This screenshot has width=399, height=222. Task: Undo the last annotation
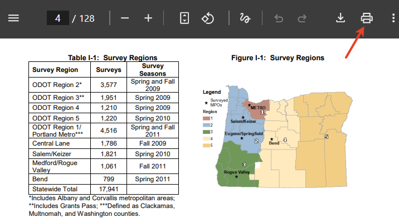[279, 18]
